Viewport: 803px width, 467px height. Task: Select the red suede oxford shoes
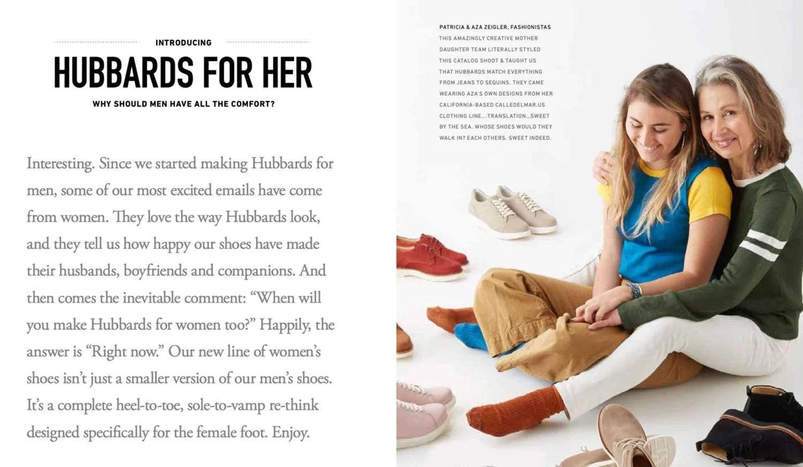pos(431,256)
